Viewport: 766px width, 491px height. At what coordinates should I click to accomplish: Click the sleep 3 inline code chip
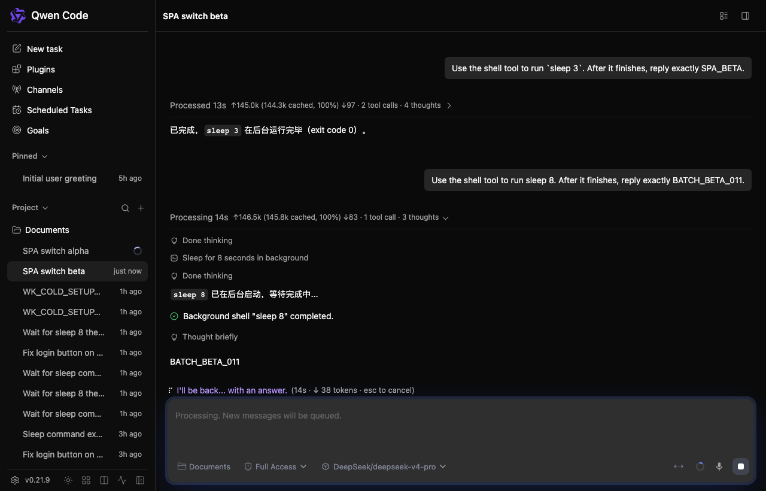pos(223,131)
